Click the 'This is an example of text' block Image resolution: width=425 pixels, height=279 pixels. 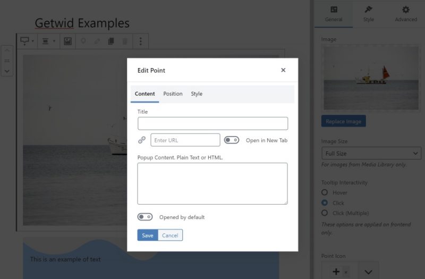click(65, 259)
